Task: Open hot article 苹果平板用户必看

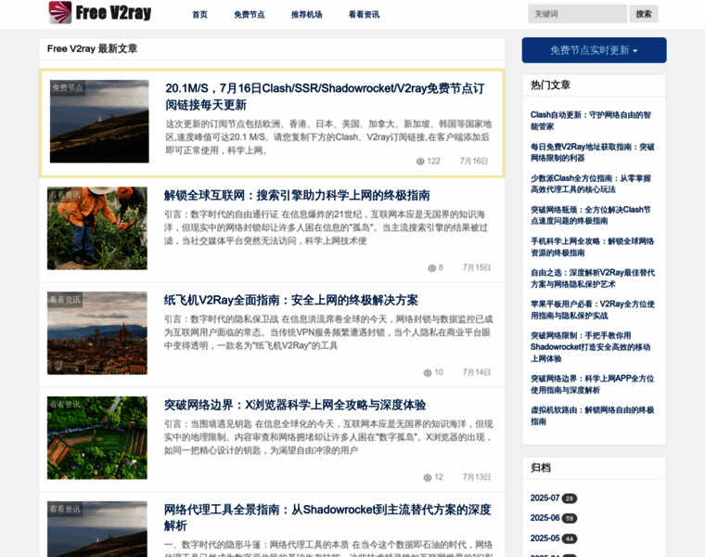Action: [x=592, y=309]
